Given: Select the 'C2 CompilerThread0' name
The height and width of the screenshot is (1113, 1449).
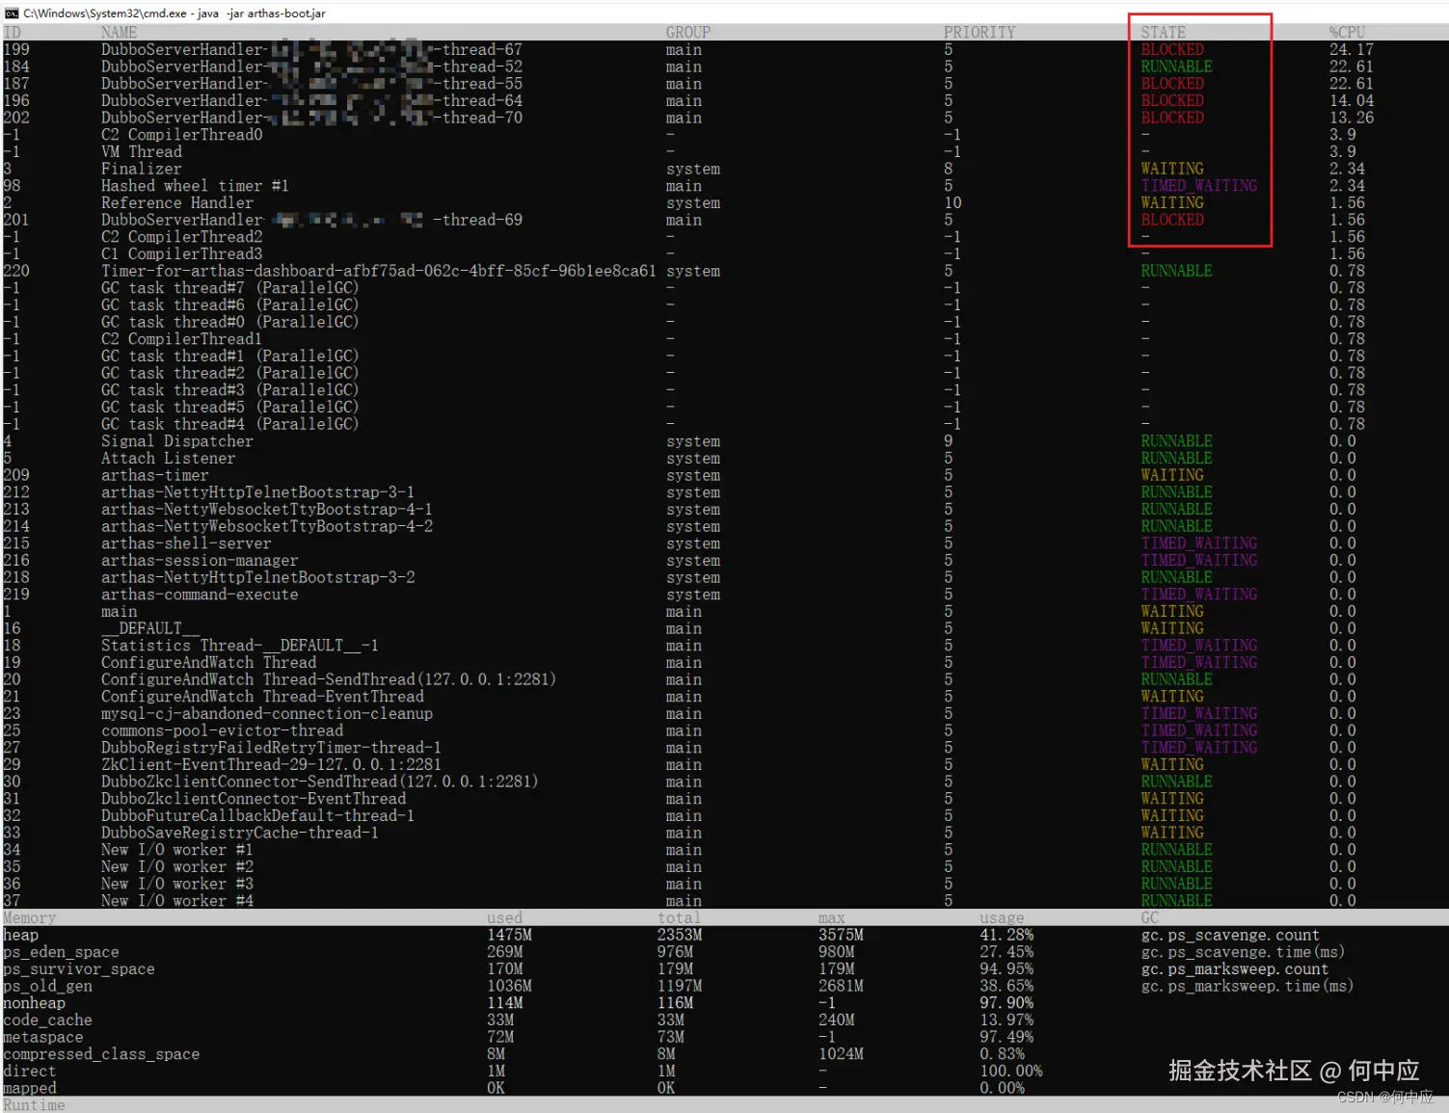Looking at the screenshot, I should point(181,135).
